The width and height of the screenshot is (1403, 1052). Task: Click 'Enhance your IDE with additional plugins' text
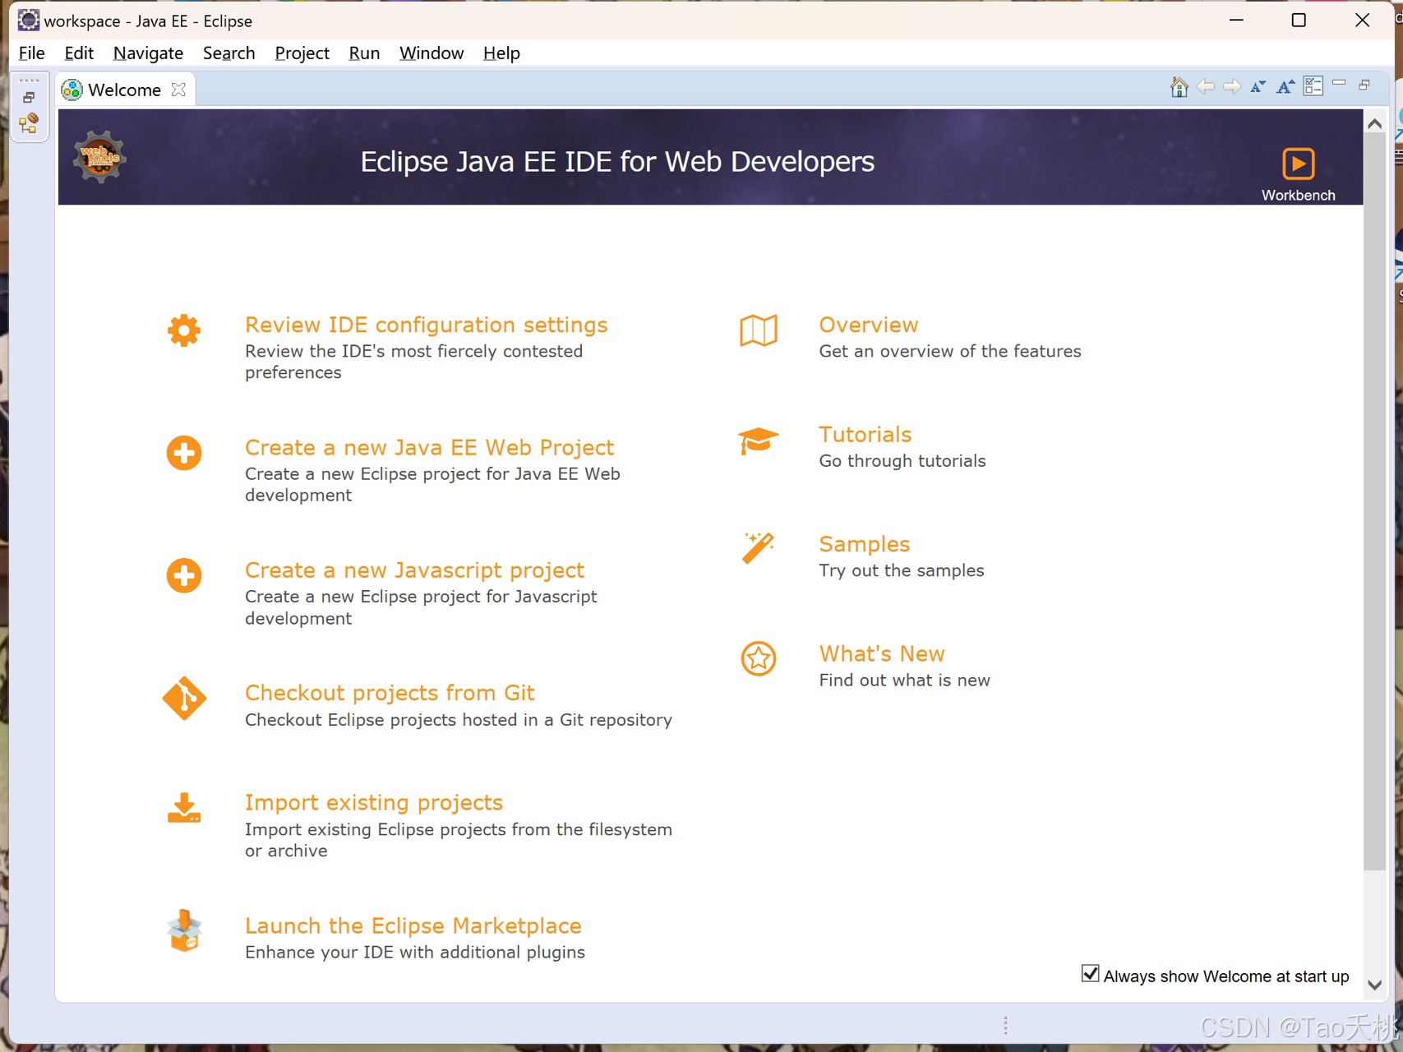click(x=415, y=952)
